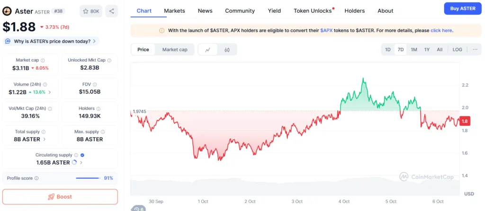
Task: Follow the 'click here' link in the notice
Action: tap(441, 30)
